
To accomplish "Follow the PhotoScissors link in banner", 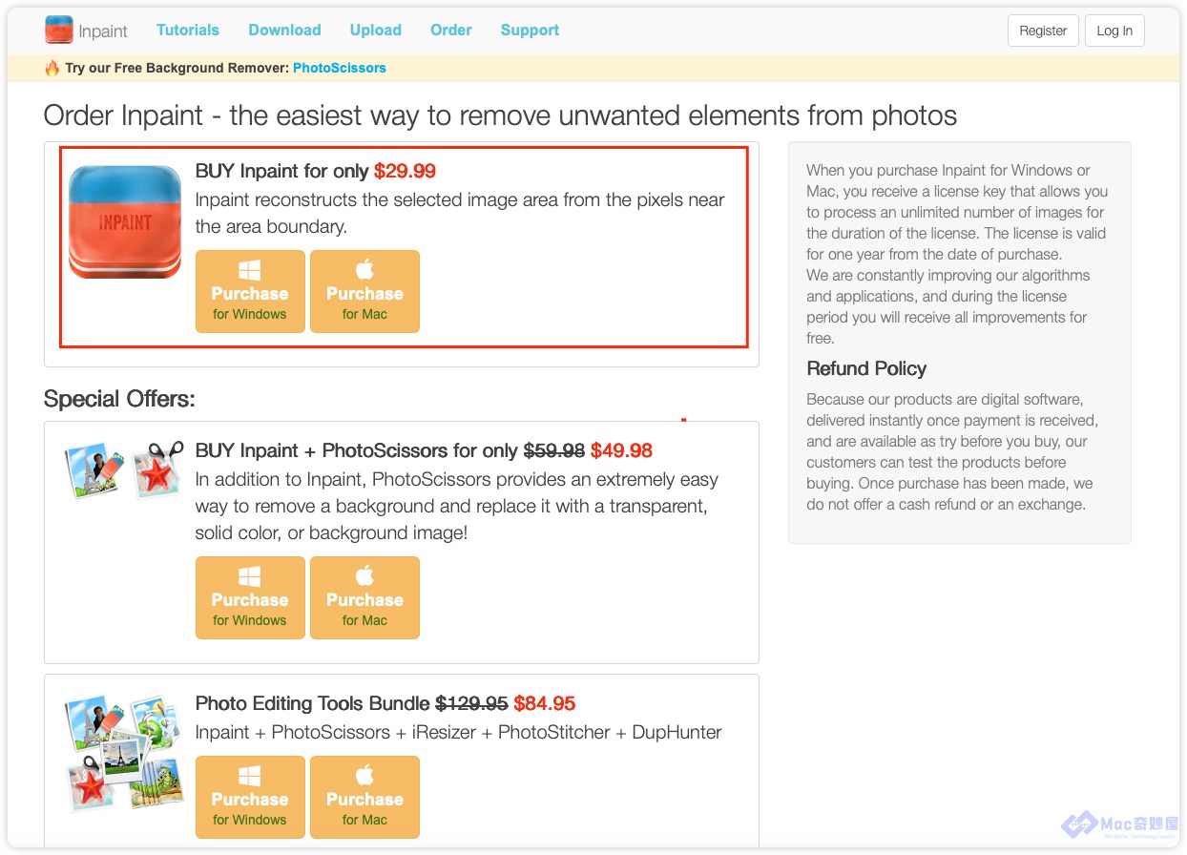I will point(340,68).
